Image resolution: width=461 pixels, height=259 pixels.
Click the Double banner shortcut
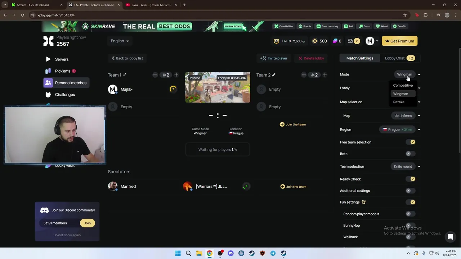305,26
